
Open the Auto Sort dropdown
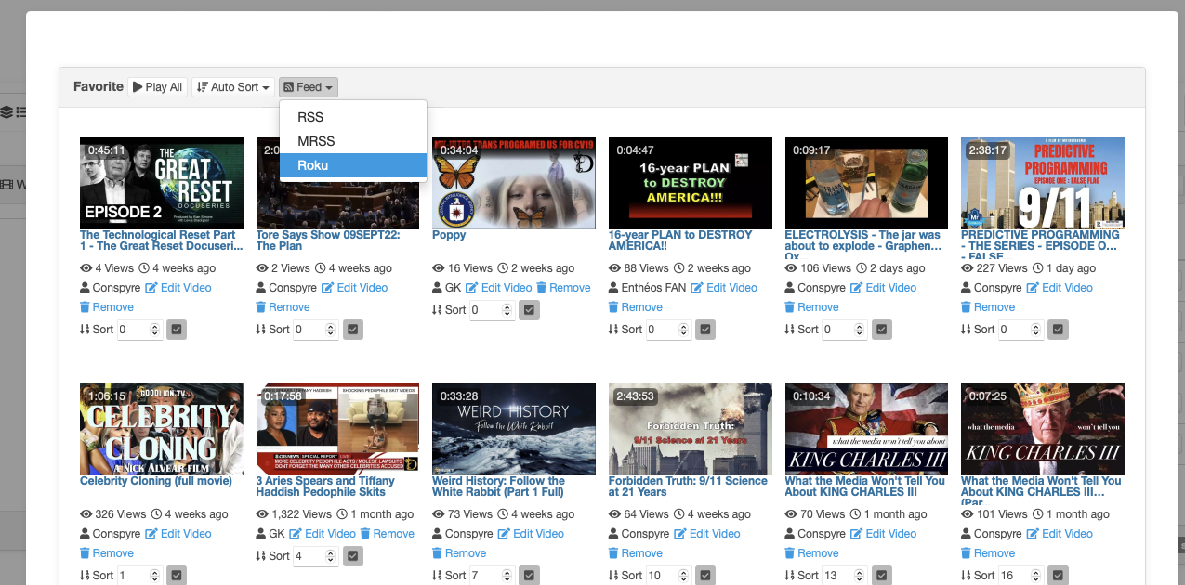(233, 87)
